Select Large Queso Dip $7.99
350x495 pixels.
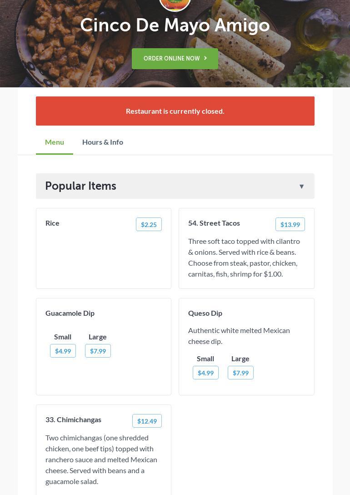240,373
